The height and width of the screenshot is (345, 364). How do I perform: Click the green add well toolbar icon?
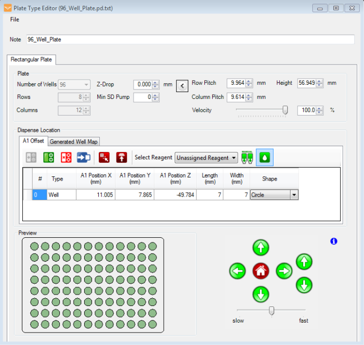point(48,157)
